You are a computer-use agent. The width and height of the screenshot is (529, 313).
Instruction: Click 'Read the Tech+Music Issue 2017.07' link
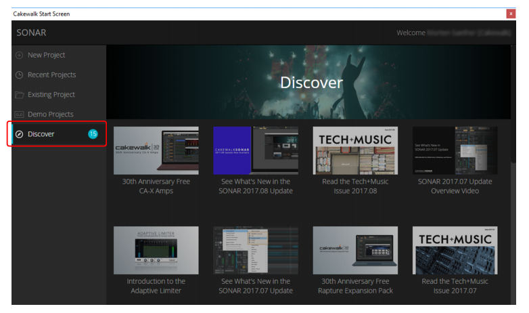[x=455, y=286]
